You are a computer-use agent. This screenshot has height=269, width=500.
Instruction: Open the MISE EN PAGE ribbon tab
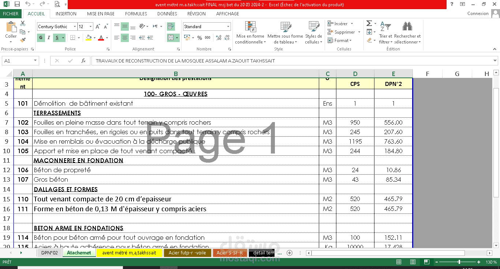coord(101,14)
